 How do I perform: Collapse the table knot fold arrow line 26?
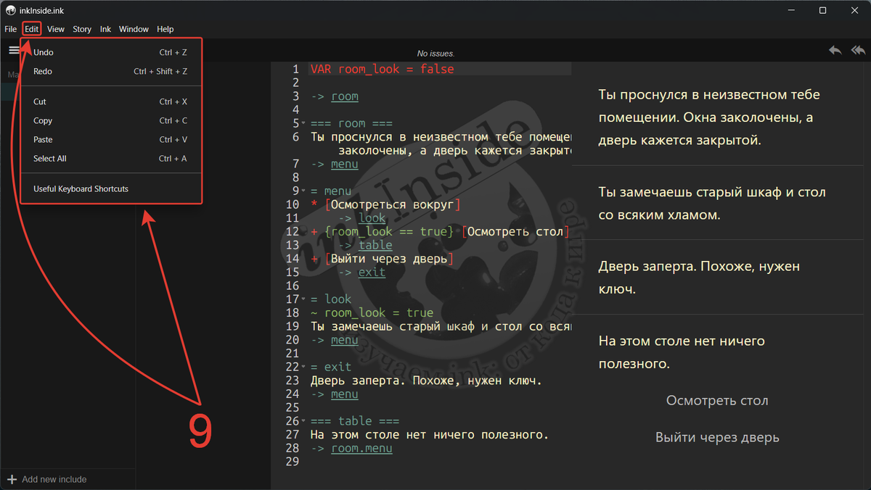305,421
